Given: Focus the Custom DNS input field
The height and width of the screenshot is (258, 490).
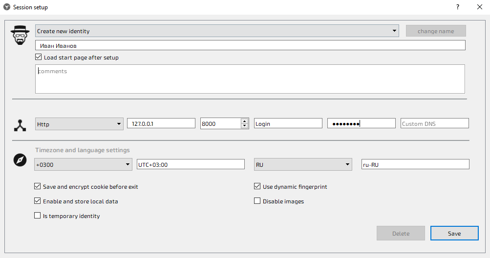Looking at the screenshot, I should (434, 124).
